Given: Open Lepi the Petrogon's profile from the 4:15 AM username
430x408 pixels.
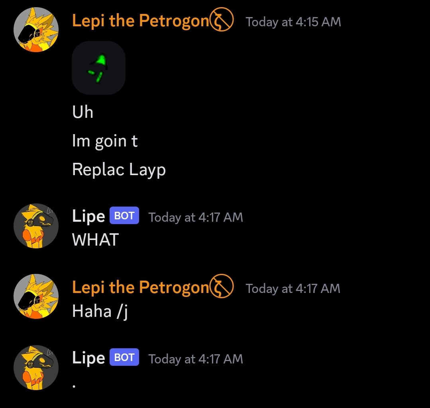Looking at the screenshot, I should tap(140, 21).
